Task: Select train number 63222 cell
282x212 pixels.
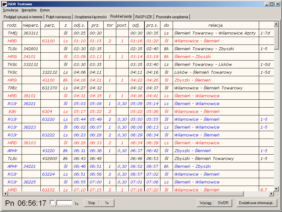Action: (x=50, y=135)
